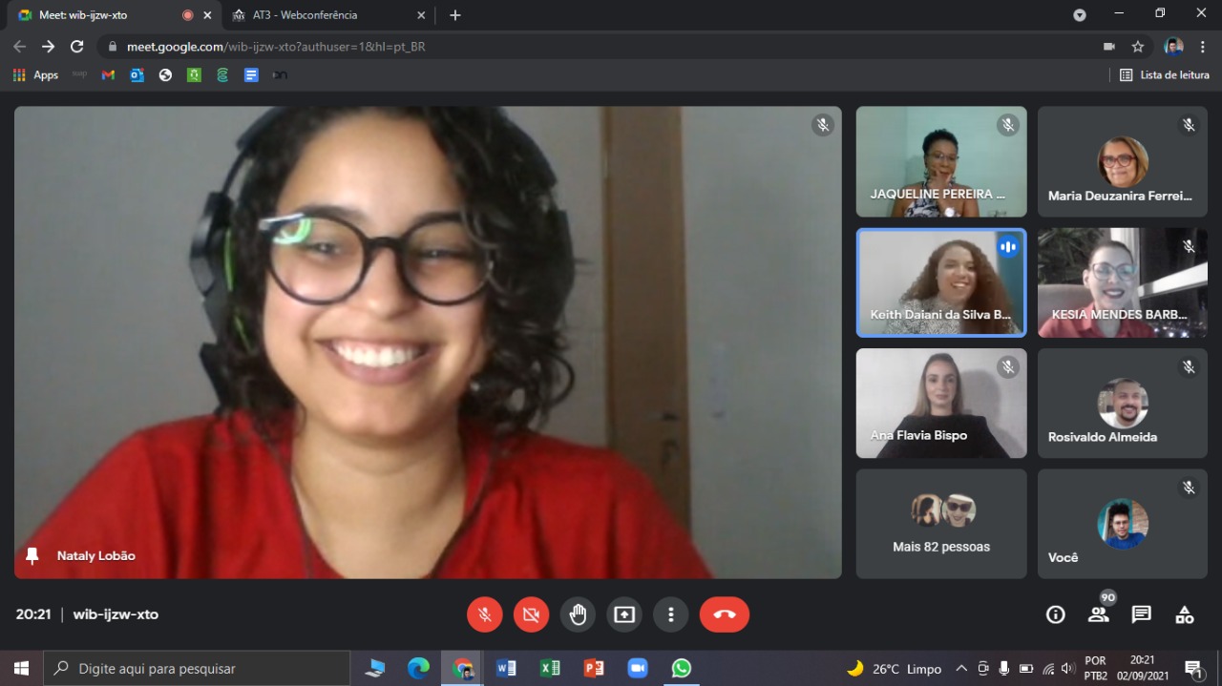
Task: Open the meeting chat panel
Action: [x=1141, y=614]
